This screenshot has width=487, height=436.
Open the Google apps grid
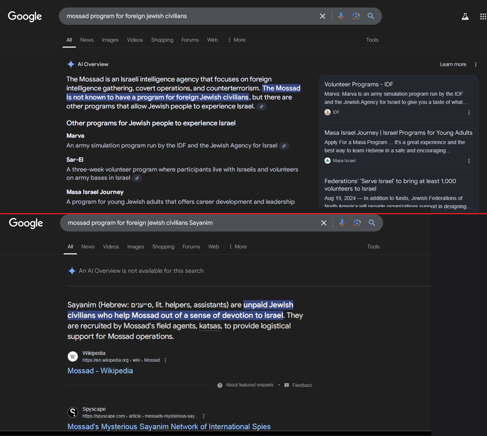(x=483, y=17)
